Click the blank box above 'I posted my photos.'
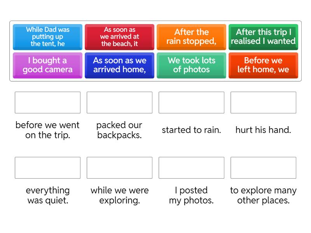The image size is (311, 233). (191, 168)
